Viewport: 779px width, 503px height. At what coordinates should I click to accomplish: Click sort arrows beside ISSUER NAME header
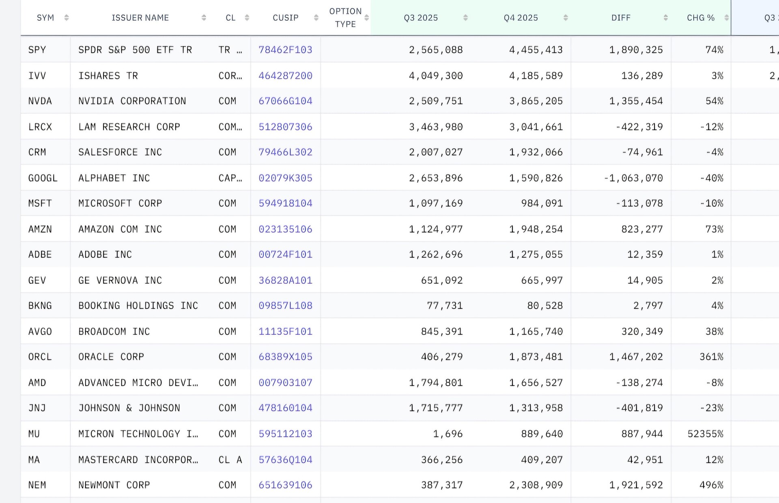tap(204, 18)
